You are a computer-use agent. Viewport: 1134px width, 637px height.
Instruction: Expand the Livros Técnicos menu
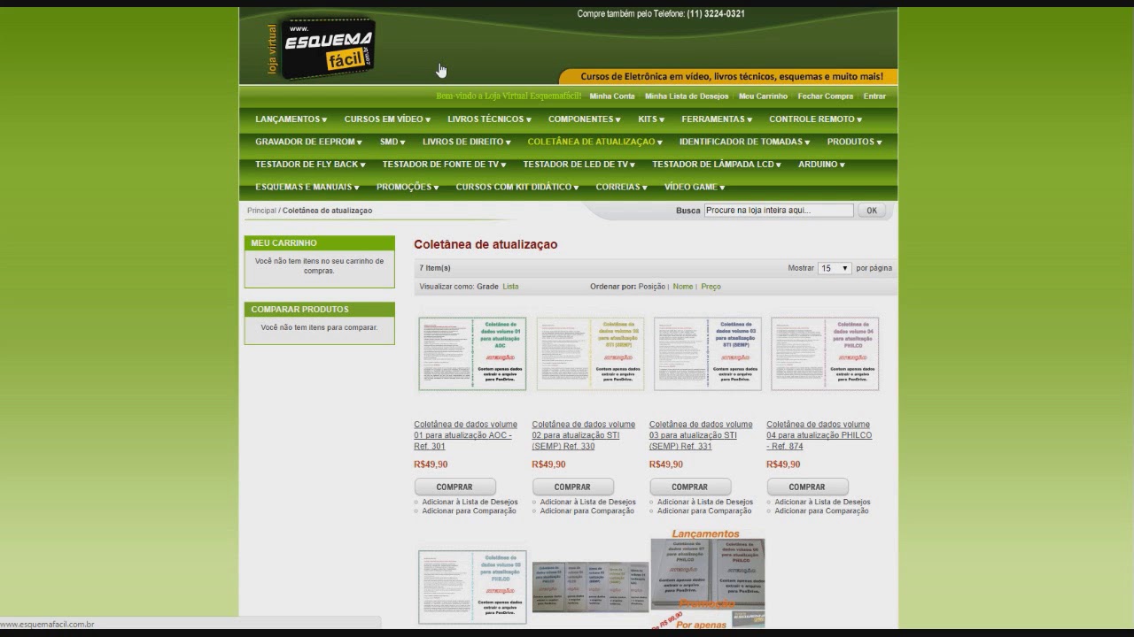pos(489,119)
